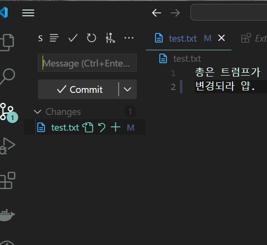Viewport: 267px width, 245px height.
Task: Go back with the left arrow
Action: click(156, 13)
